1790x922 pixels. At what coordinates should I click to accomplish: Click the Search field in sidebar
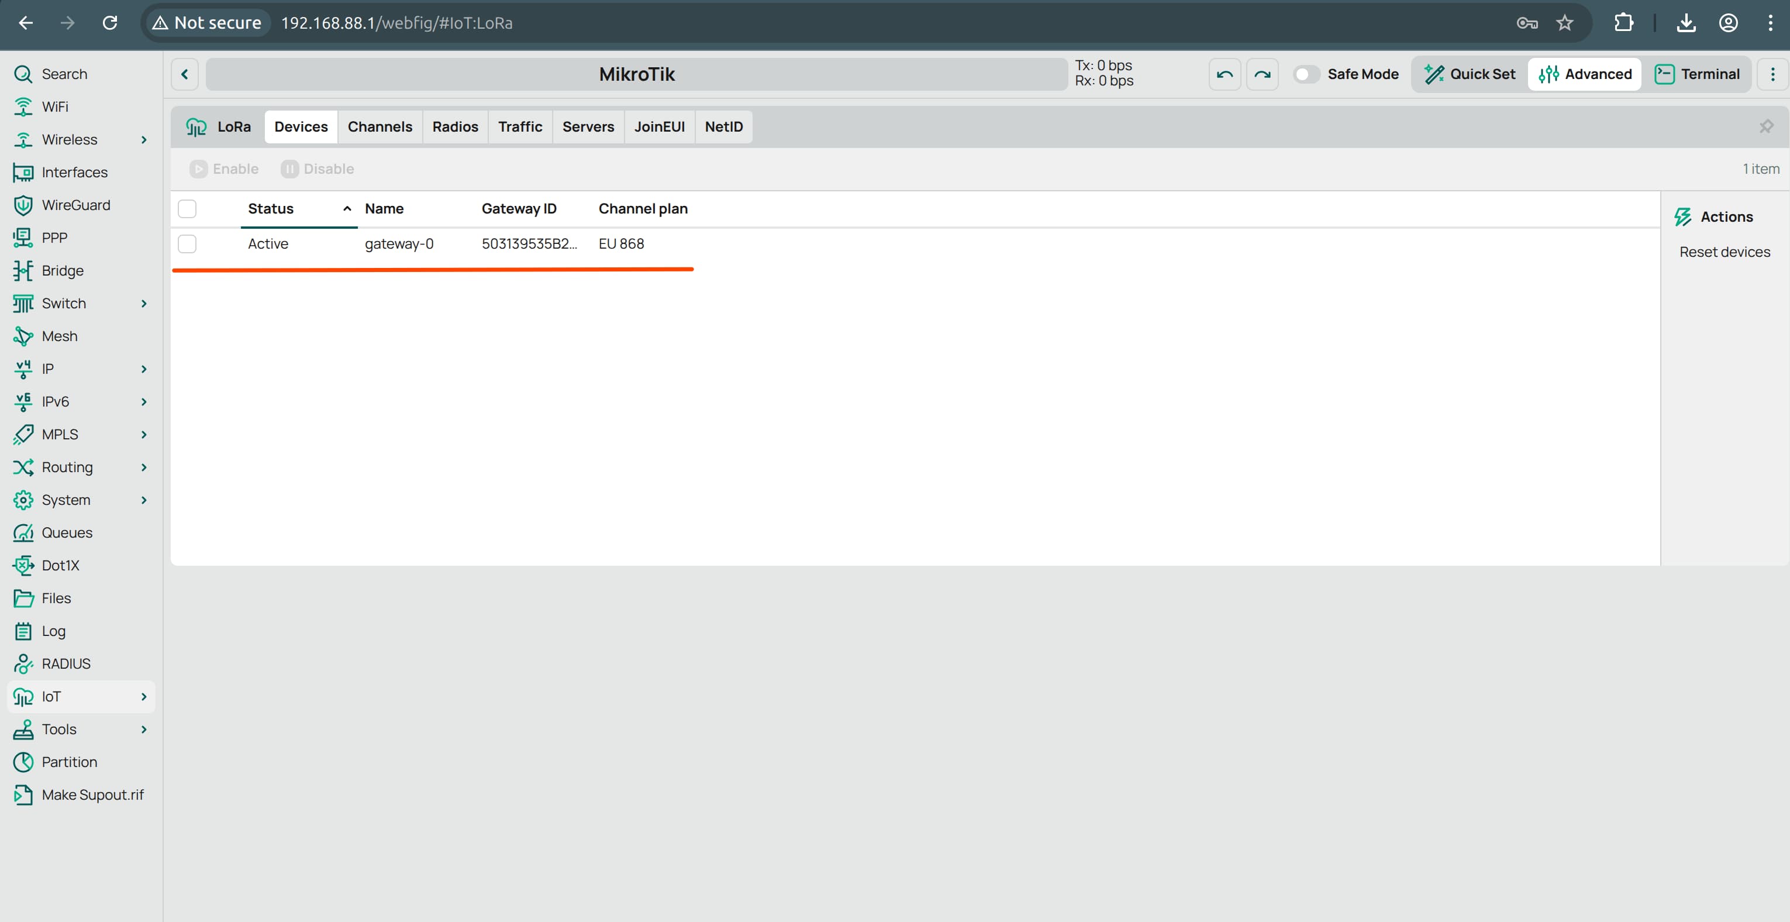65,74
